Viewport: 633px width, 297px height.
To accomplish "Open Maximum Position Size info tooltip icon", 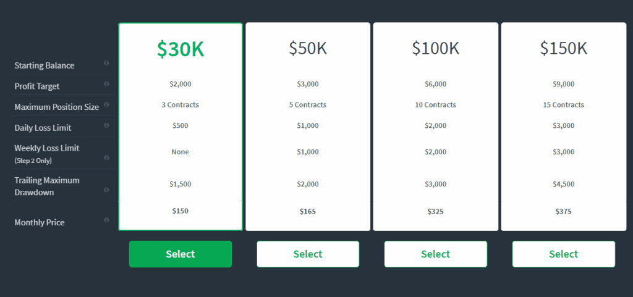I will point(106,105).
